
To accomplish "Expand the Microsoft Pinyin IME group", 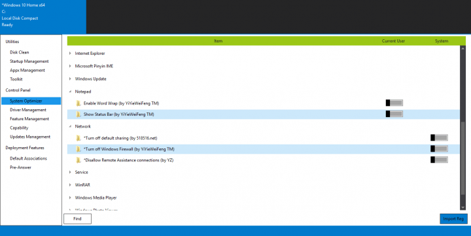I will click(x=70, y=66).
